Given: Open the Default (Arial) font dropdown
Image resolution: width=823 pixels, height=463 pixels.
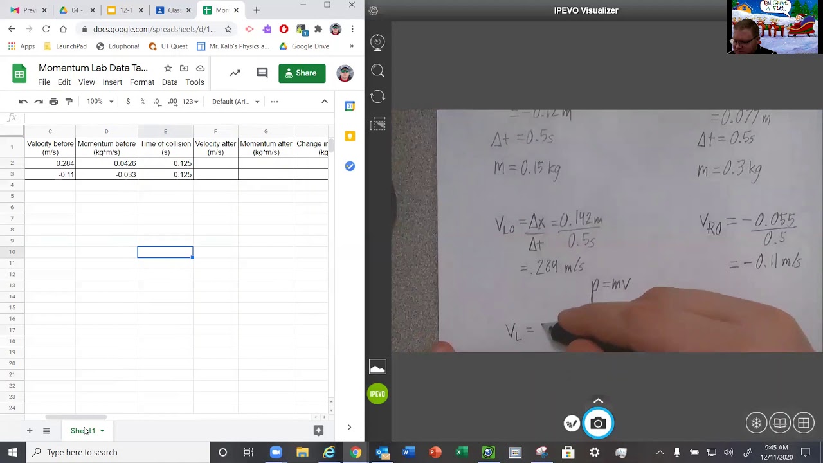Looking at the screenshot, I should pyautogui.click(x=235, y=102).
